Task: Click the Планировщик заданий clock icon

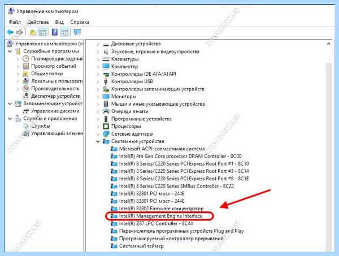Action: coord(26,59)
